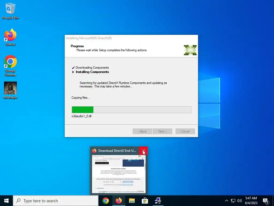Click the Installing Microsoft(R) DirectX(R) title bar
The width and height of the screenshot is (274, 206).
[131, 38]
